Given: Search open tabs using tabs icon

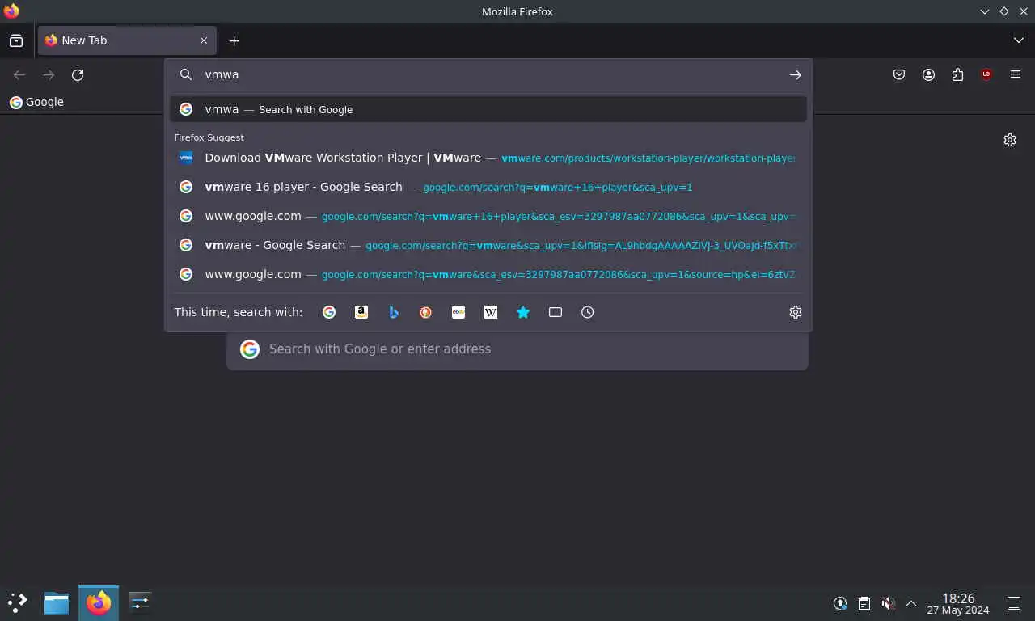Looking at the screenshot, I should 556,312.
